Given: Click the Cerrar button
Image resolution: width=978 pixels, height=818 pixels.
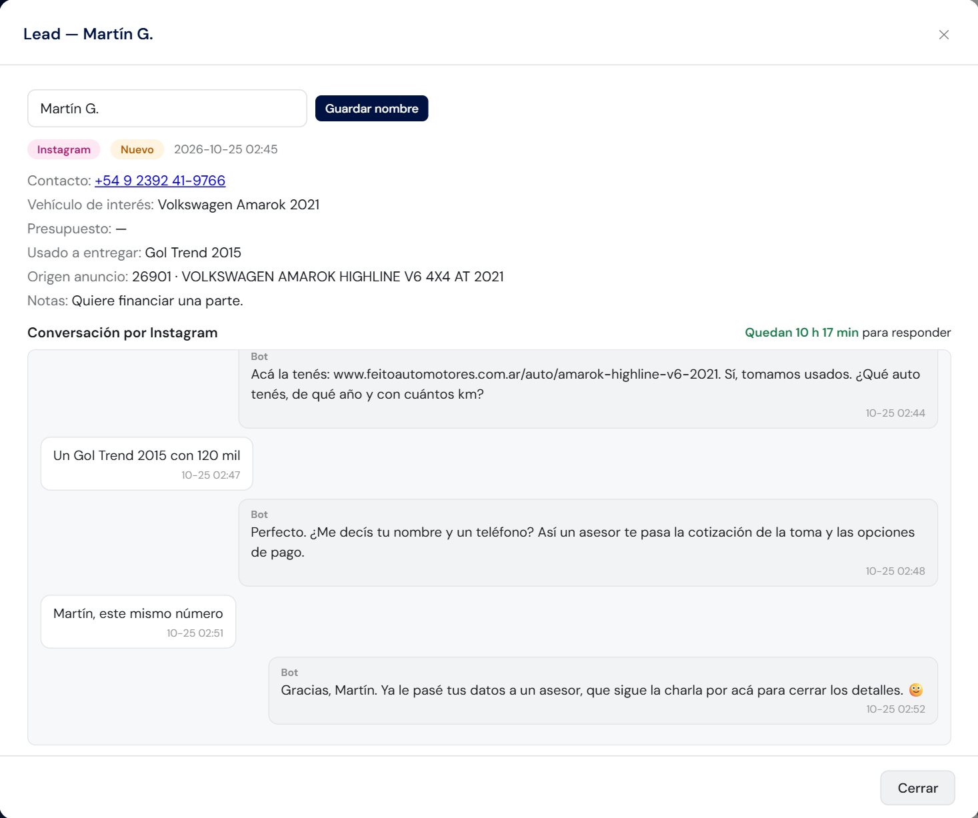Looking at the screenshot, I should tap(917, 788).
